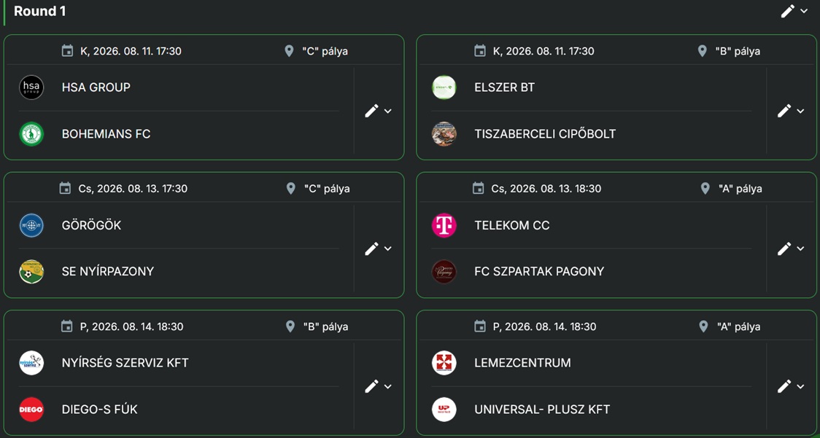Image resolution: width=820 pixels, height=438 pixels.
Task: Click location pin next to "B" pálya of ELSZER BT match
Action: (703, 51)
